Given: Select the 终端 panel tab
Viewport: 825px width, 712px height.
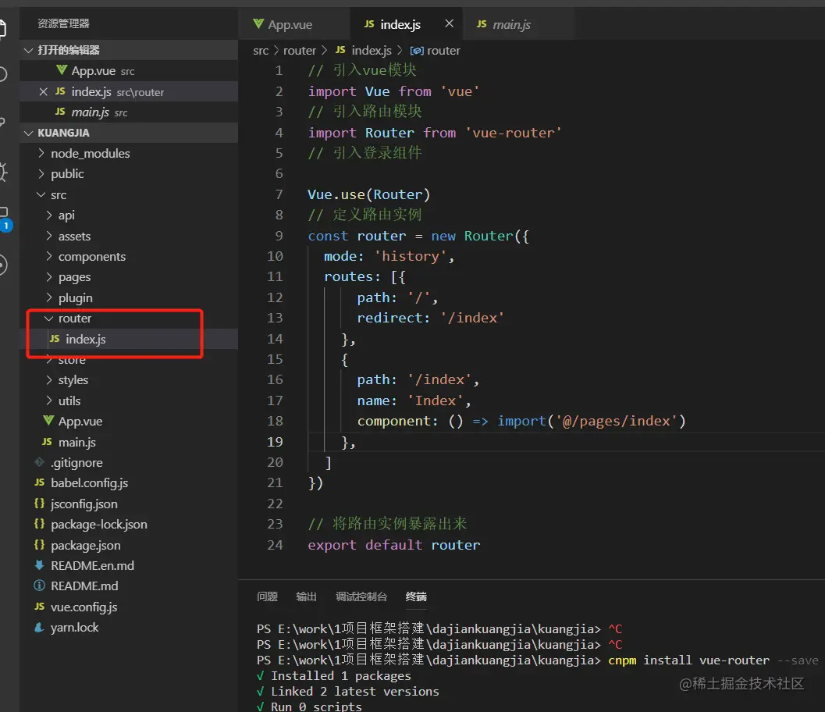Looking at the screenshot, I should (x=416, y=596).
